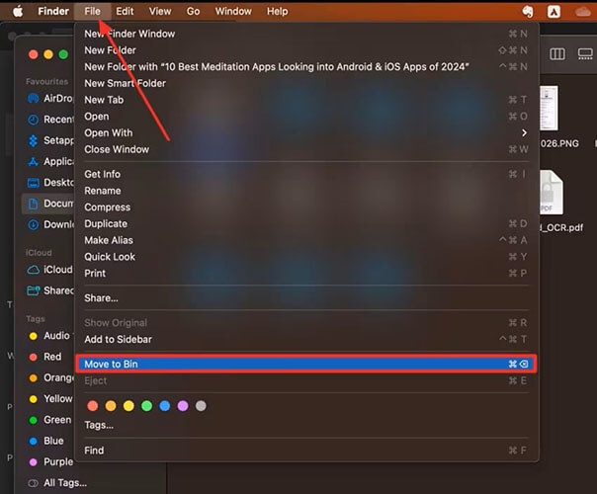Screen dimensions: 597x494
Task: Choose Rename
Action: click(306, 191)
